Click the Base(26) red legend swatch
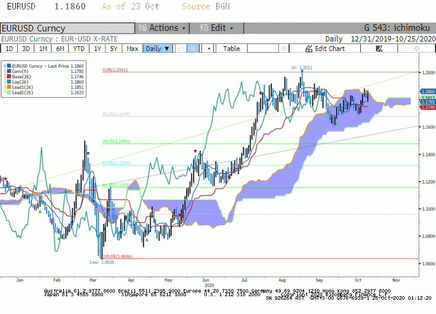 point(9,76)
